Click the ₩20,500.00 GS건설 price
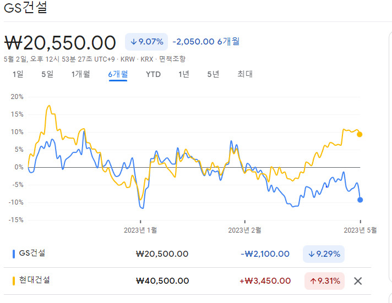Image resolution: width=392 pixels, height=303 pixels. point(162,254)
